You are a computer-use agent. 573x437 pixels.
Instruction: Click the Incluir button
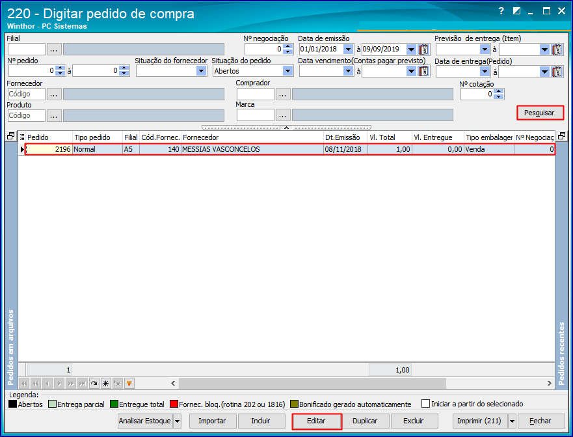(261, 421)
